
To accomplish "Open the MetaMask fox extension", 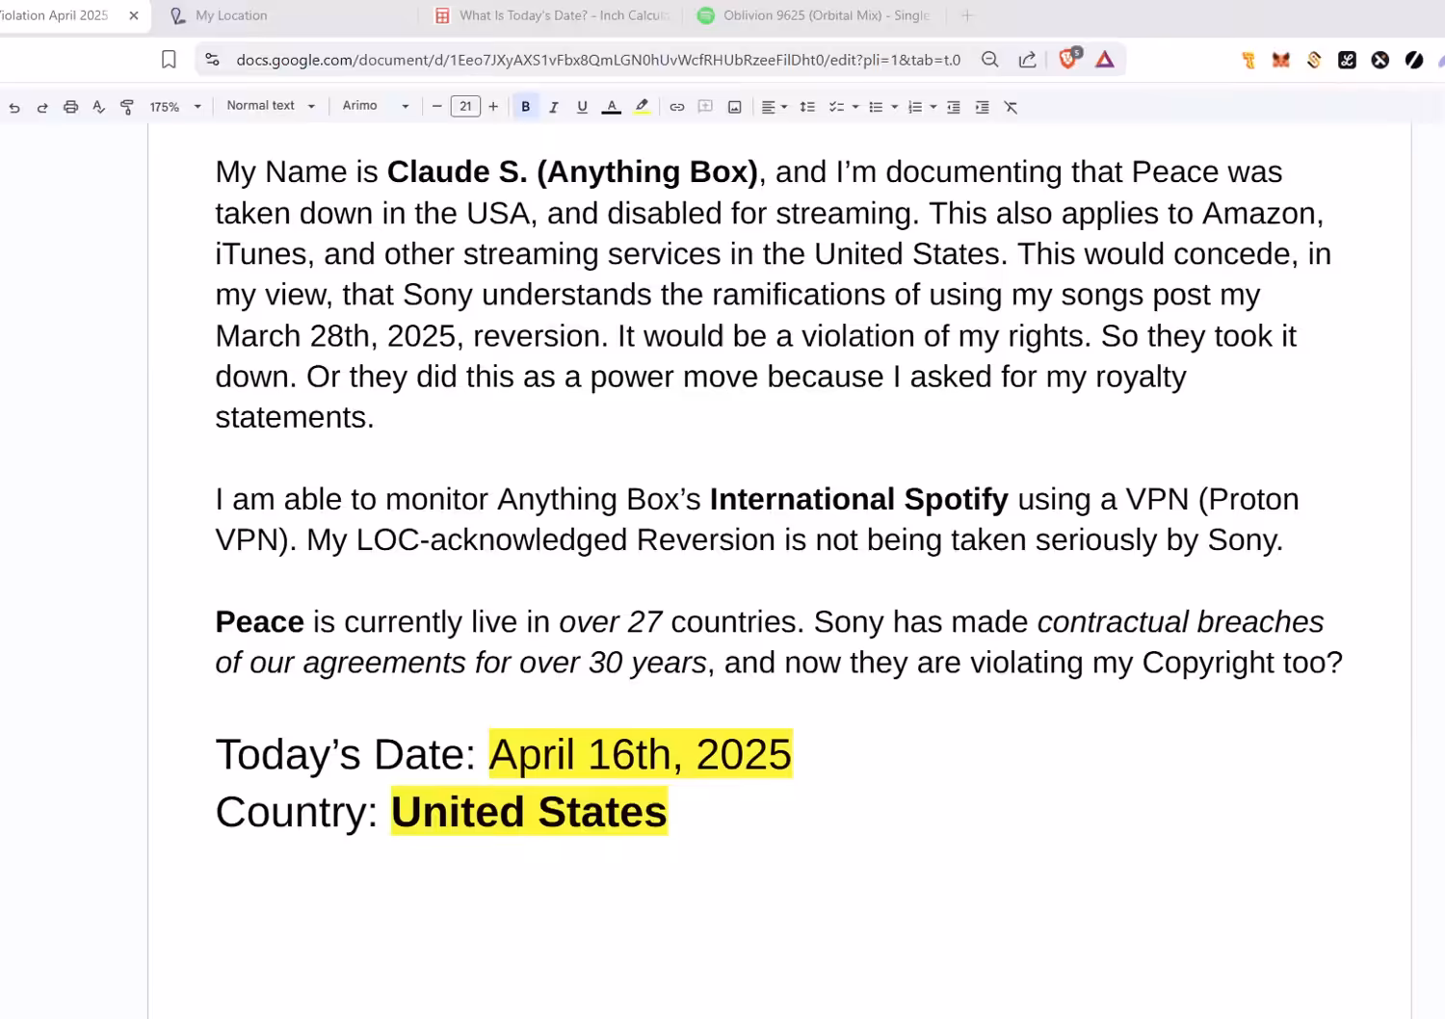I will click(x=1281, y=61).
